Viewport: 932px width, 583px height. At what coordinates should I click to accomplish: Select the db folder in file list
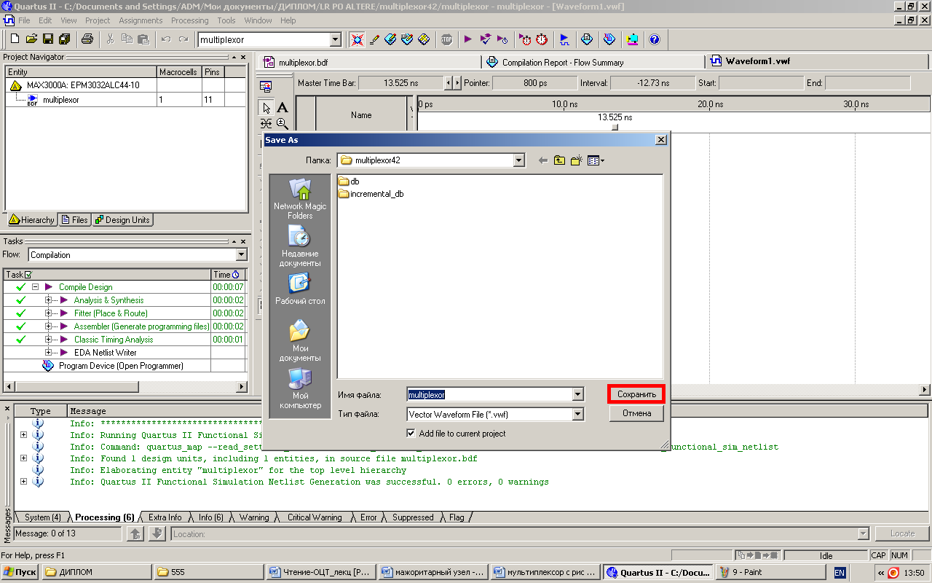pos(349,181)
